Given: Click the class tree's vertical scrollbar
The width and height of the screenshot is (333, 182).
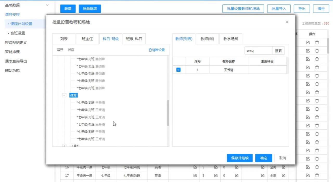Looking at the screenshot, I should coord(168,113).
